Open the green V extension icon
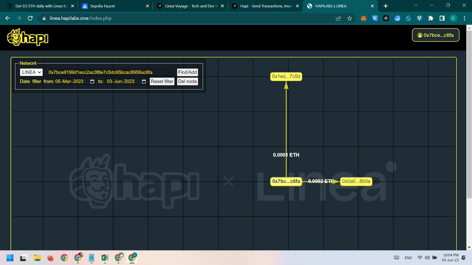The height and width of the screenshot is (265, 472). [x=419, y=18]
